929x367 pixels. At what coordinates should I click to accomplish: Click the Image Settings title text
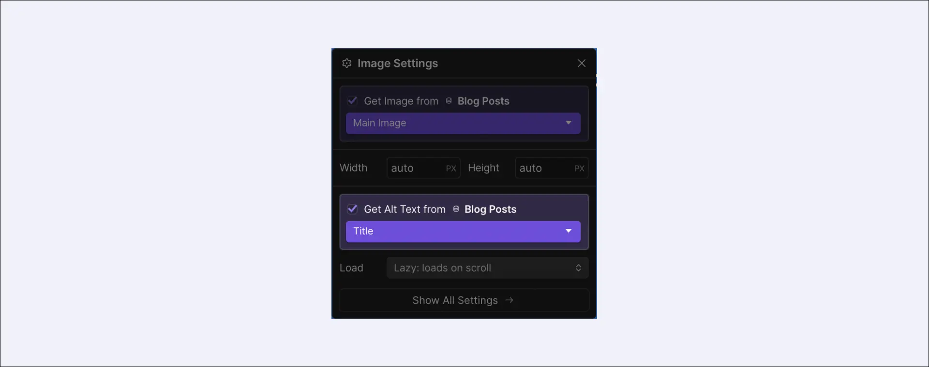398,63
